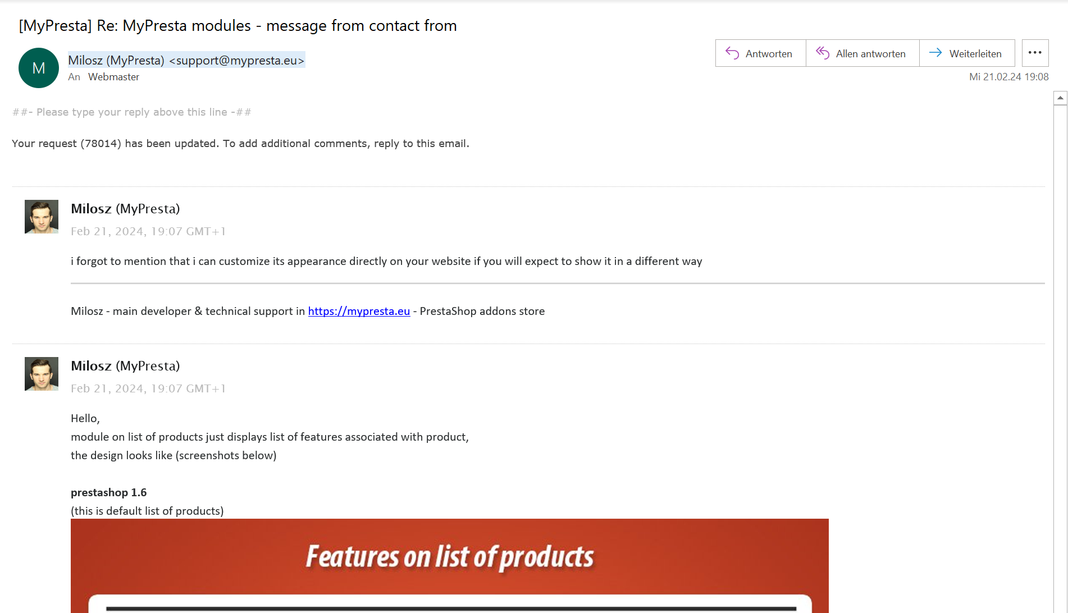Viewport: 1068px width, 613px height.
Task: Click the green sender avatar "M"
Action: tap(39, 68)
